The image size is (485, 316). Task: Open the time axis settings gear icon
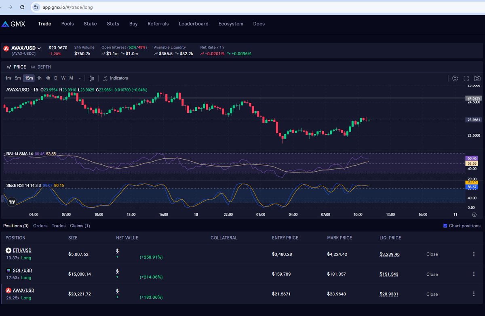point(474,214)
